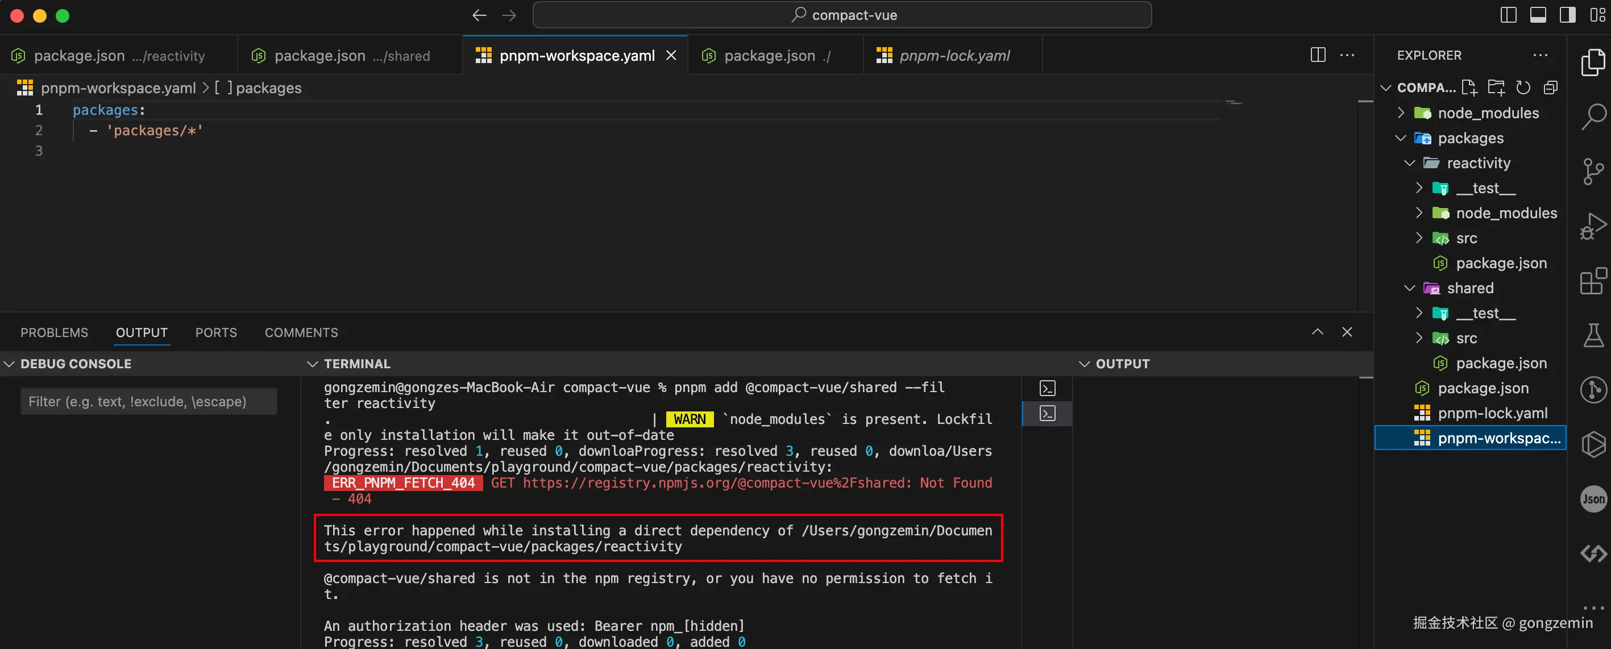Toggle the primary side bar layout button

click(x=1508, y=15)
